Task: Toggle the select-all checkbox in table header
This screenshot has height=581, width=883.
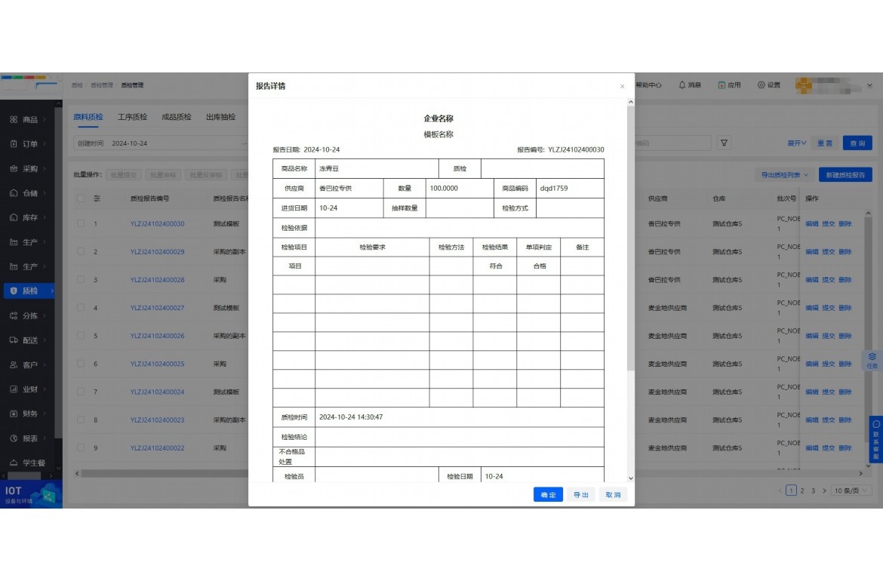Action: coord(81,198)
